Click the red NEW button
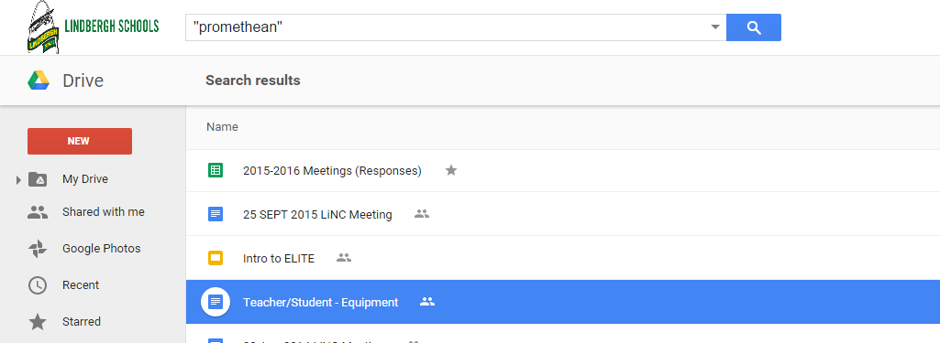The image size is (940, 343). (x=80, y=141)
